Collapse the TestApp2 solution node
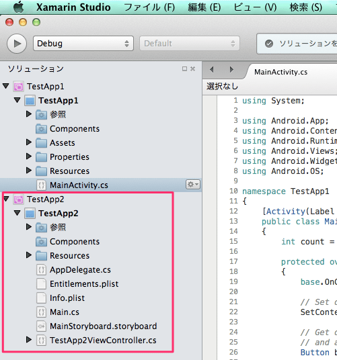 (7, 199)
